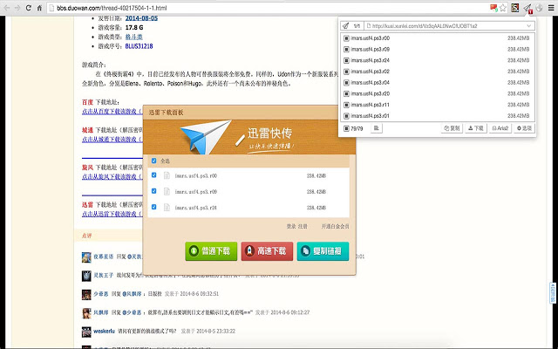
Task: Go back using the browser back arrow
Action: 7,8
